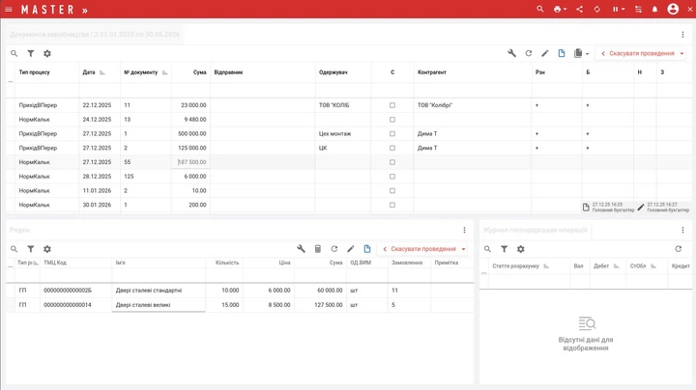The height and width of the screenshot is (390, 696).
Task: Toggle the С checkbox for the 11.01.2026 row
Action: [392, 190]
